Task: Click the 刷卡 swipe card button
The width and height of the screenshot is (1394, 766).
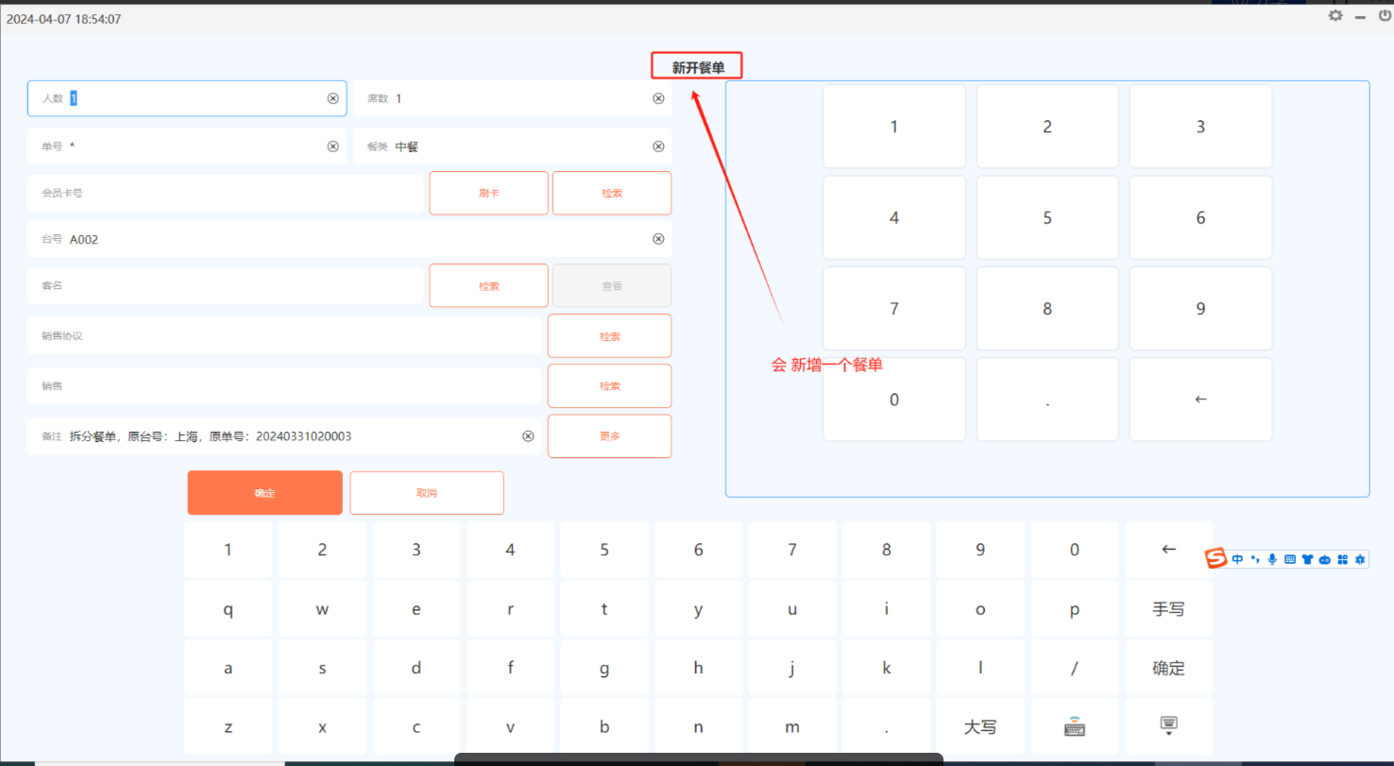Action: coord(488,193)
